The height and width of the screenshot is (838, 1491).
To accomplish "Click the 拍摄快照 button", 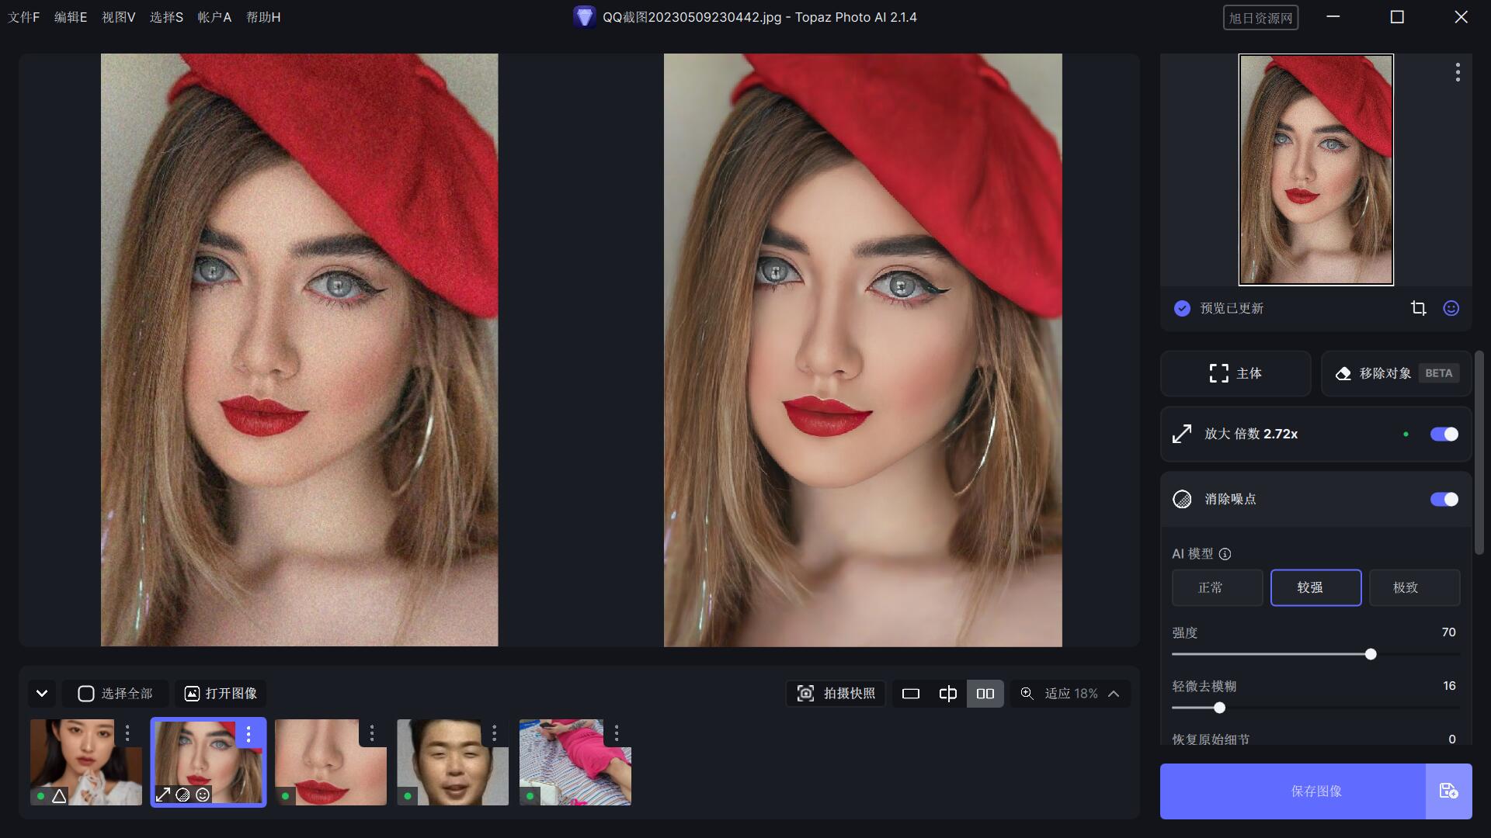I will coord(836,694).
